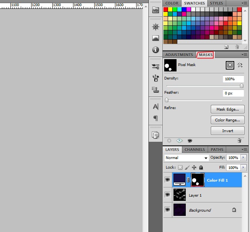Open the Clone Source stamp panel icon
The width and height of the screenshot is (250, 232).
[x=156, y=89]
